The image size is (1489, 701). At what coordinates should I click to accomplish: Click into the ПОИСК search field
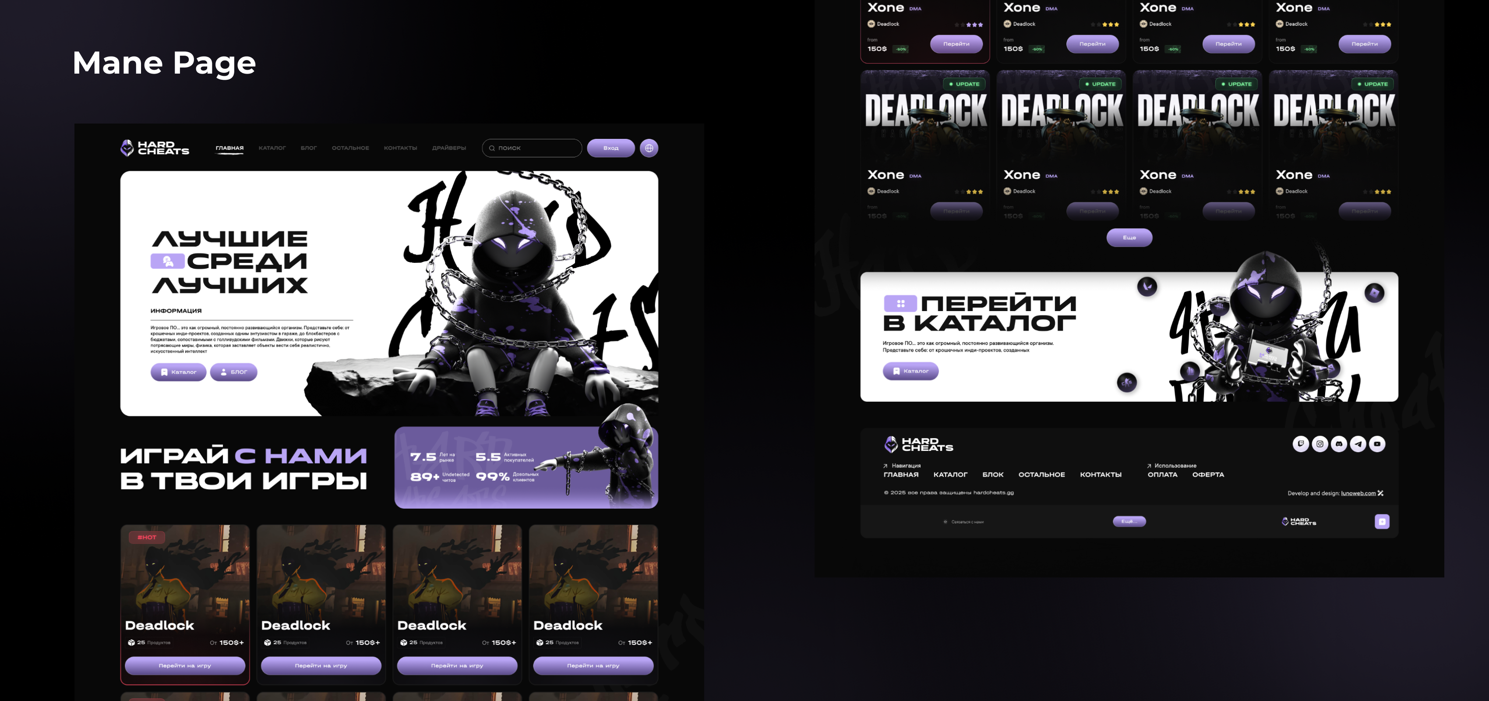[536, 148]
